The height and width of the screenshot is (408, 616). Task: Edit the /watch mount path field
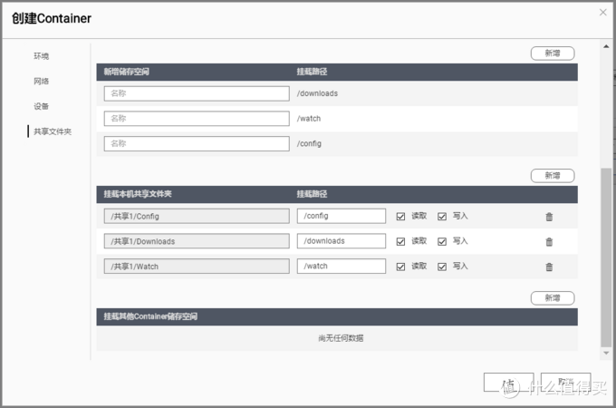click(x=342, y=267)
